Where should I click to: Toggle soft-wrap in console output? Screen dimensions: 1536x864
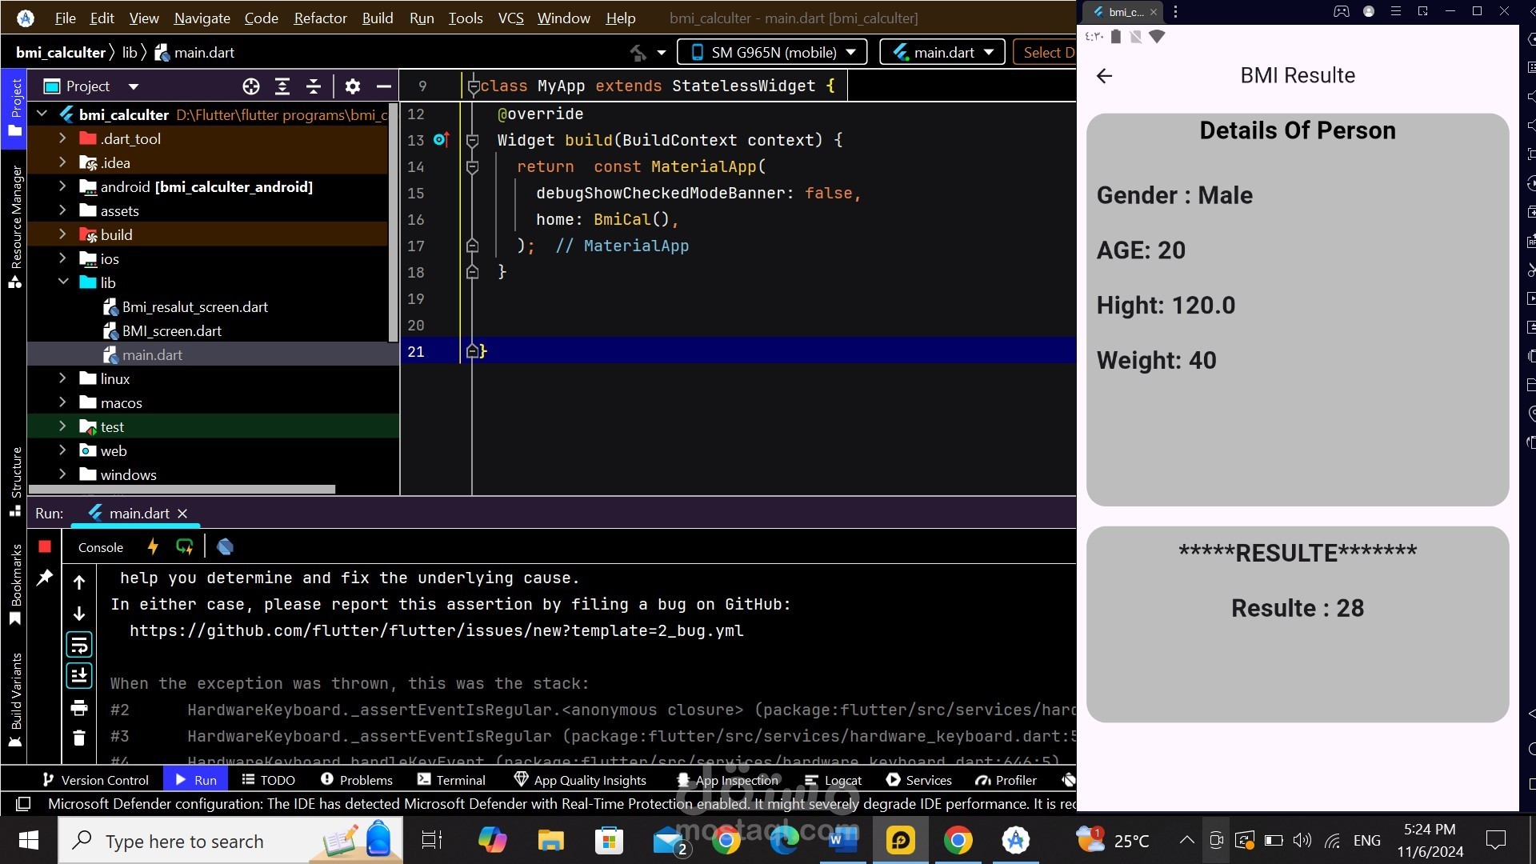pos(79,645)
